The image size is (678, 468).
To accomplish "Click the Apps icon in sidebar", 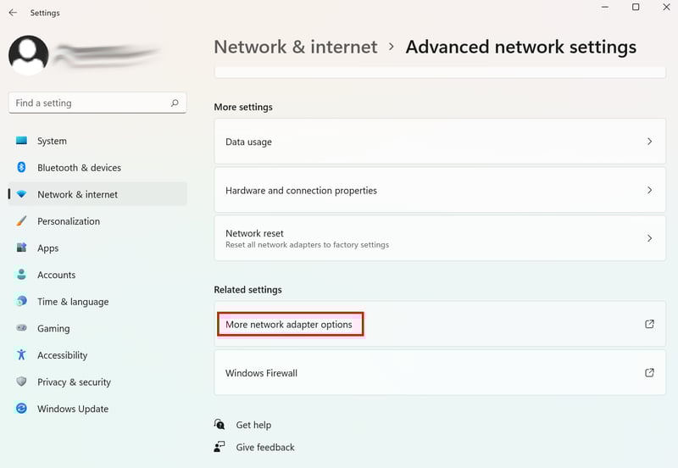I will click(21, 248).
